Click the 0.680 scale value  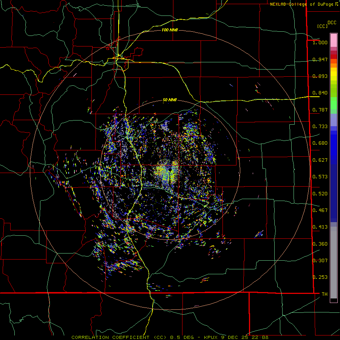[320, 143]
